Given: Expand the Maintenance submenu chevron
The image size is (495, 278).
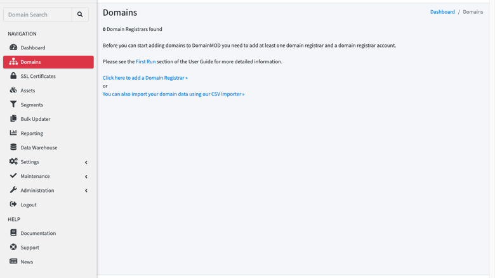Looking at the screenshot, I should pyautogui.click(x=86, y=176).
